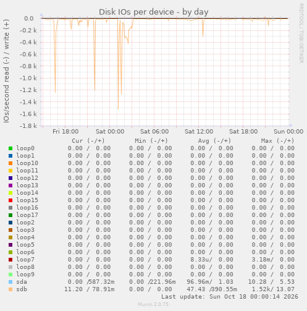
Task: Click the loop2 navy color swatch
Action: pyautogui.click(x=11, y=223)
